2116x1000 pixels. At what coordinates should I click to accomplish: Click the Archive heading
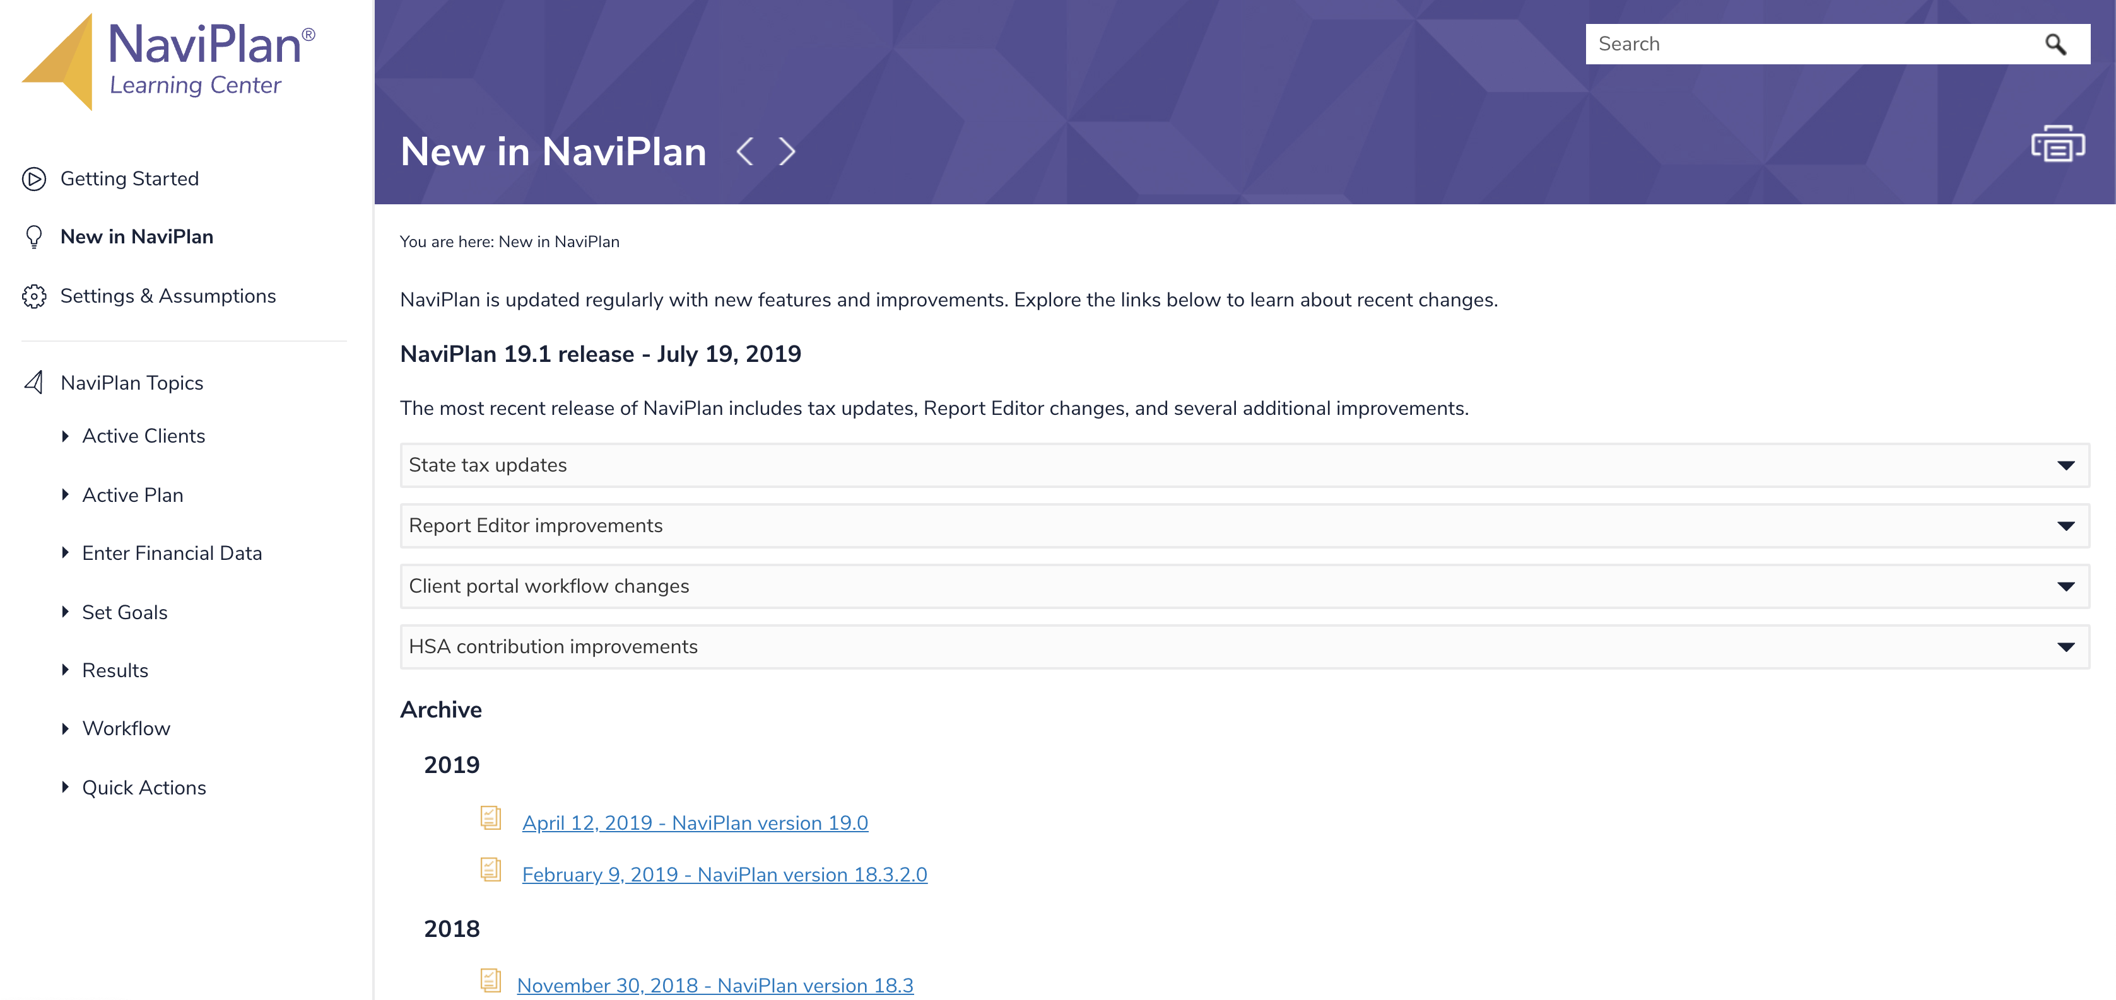coord(441,710)
